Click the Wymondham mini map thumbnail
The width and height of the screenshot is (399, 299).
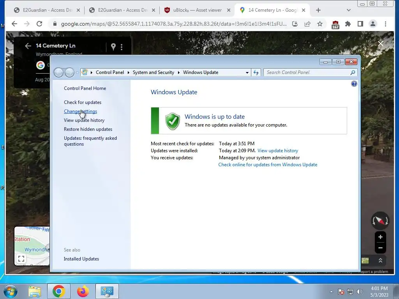(x=32, y=246)
